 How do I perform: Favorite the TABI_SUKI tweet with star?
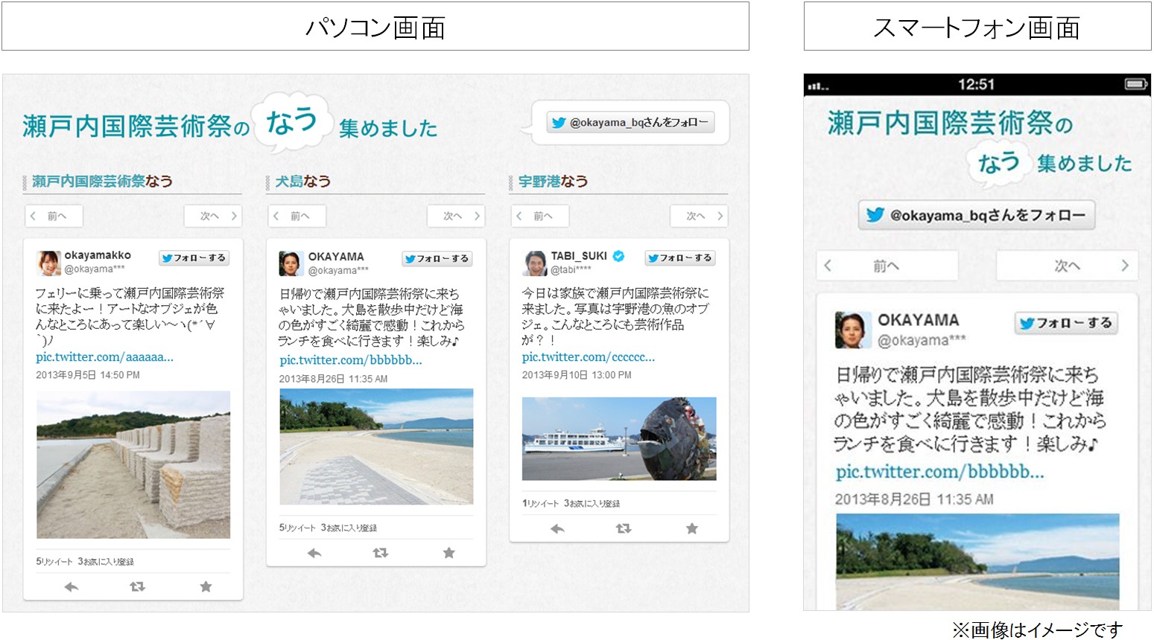(x=691, y=528)
